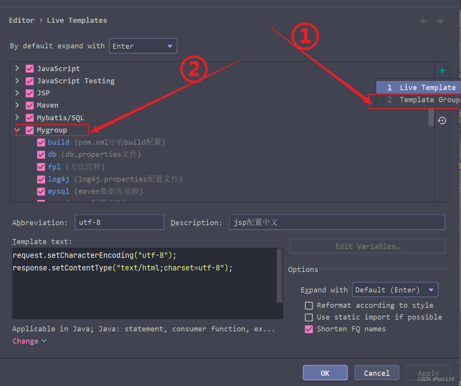This screenshot has width=461, height=386.
Task: Select the Mybatis/SQL tree row label
Action: coord(60,118)
